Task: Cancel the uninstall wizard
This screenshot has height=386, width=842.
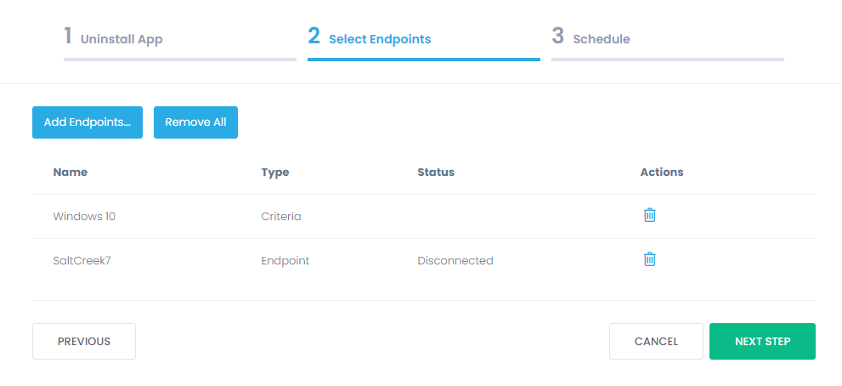Action: (x=656, y=341)
